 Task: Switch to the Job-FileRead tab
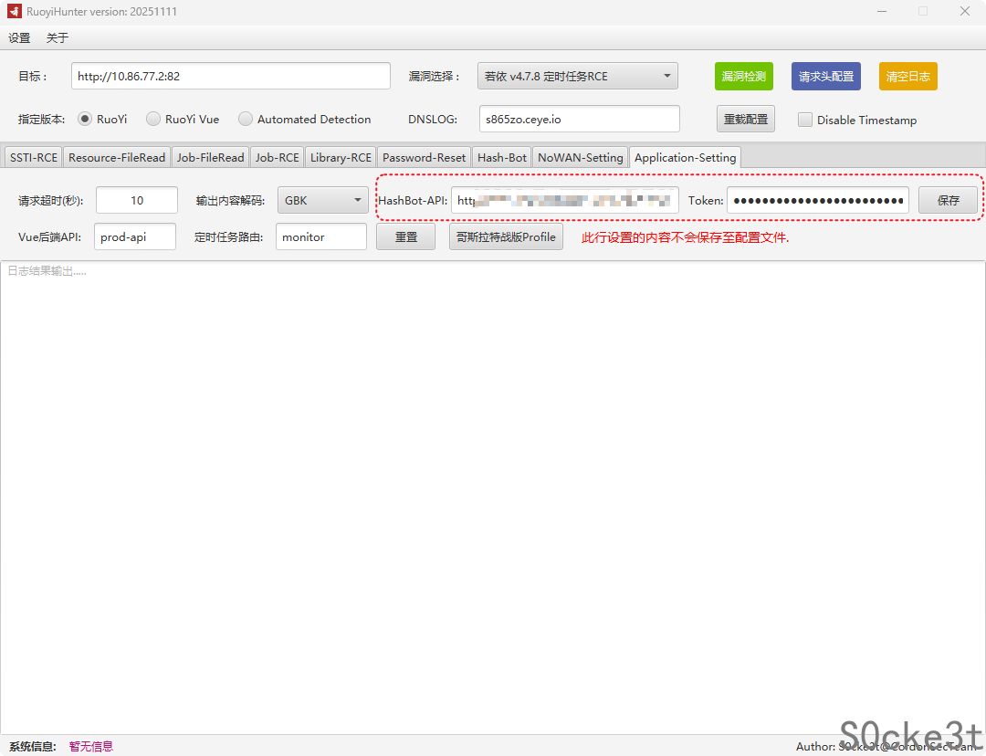click(x=210, y=157)
